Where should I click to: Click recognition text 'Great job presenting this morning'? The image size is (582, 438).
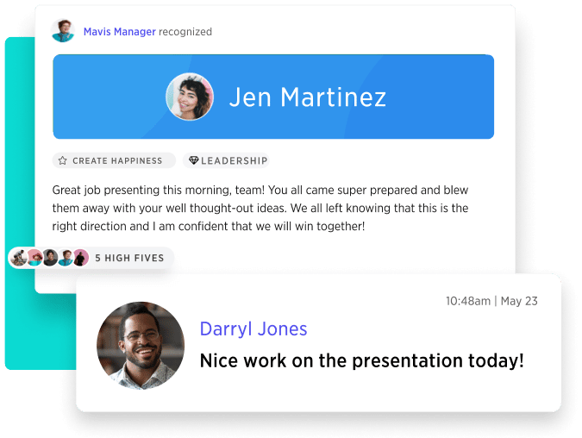[143, 190]
